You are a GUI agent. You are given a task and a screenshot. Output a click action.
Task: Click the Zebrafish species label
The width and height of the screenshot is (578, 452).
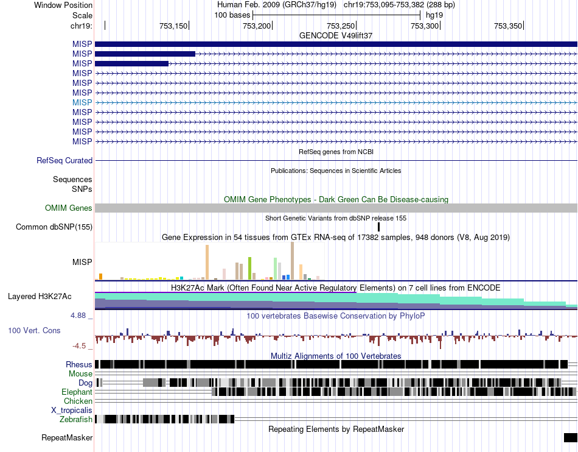(76, 420)
